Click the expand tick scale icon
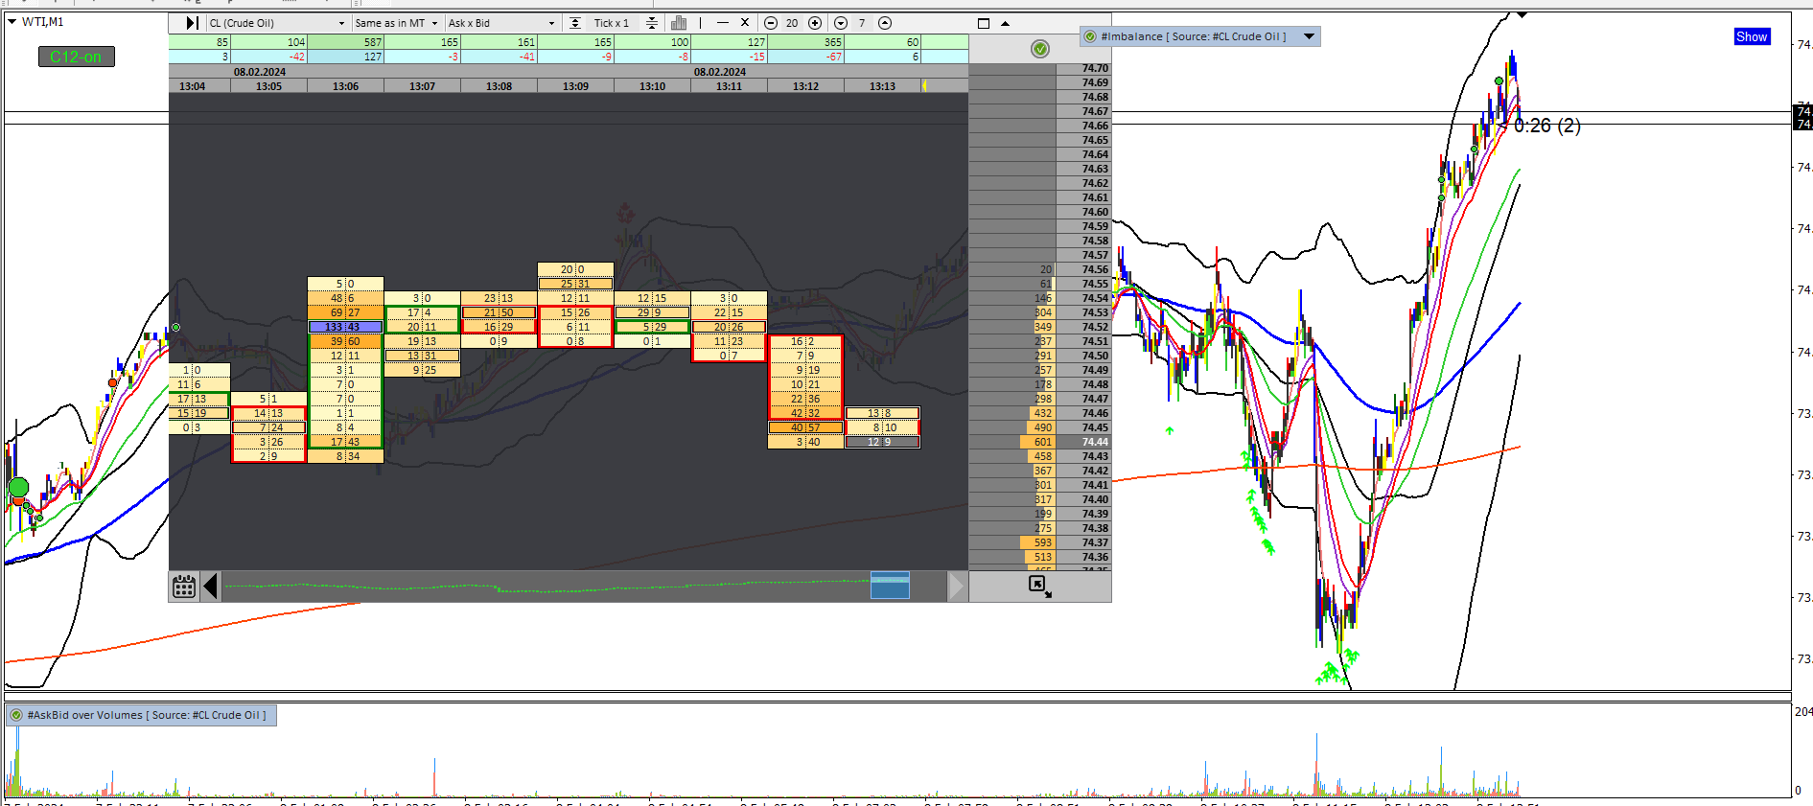Image resolution: width=1813 pixels, height=806 pixels. click(x=574, y=23)
